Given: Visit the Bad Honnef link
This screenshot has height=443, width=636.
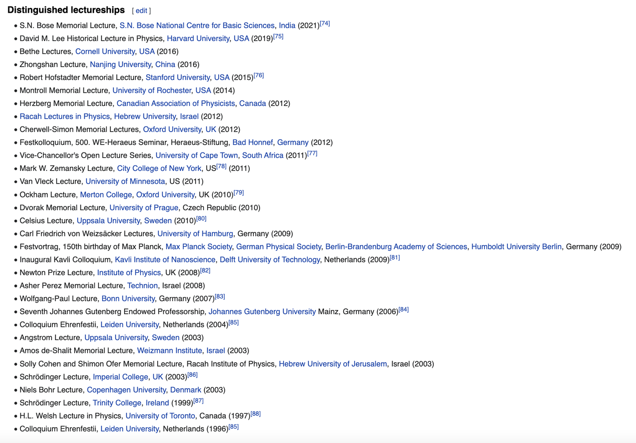Looking at the screenshot, I should click(x=253, y=142).
